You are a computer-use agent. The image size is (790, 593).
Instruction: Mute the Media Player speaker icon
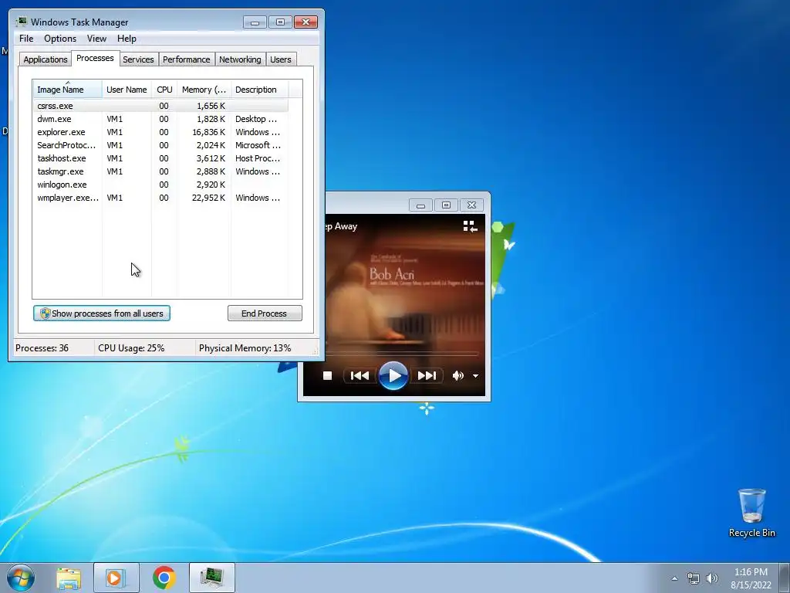click(457, 376)
